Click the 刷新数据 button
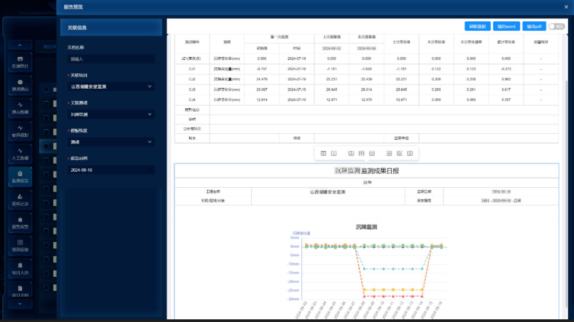Viewport: 574px width, 322px height. 477,27
